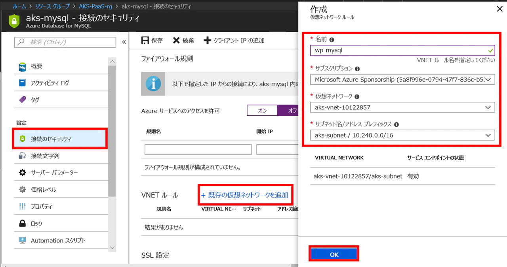
Task: Click the info icon next to 名前
Action: (332, 40)
